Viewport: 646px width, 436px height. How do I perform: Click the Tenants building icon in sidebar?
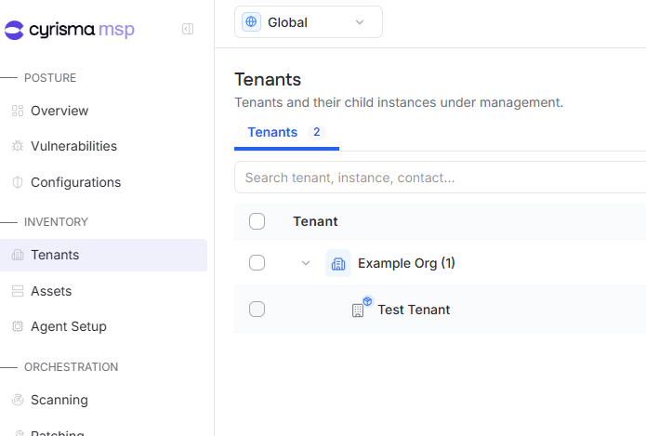[x=18, y=255]
